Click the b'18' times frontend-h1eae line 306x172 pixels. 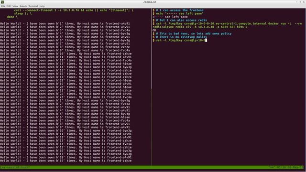66,80
